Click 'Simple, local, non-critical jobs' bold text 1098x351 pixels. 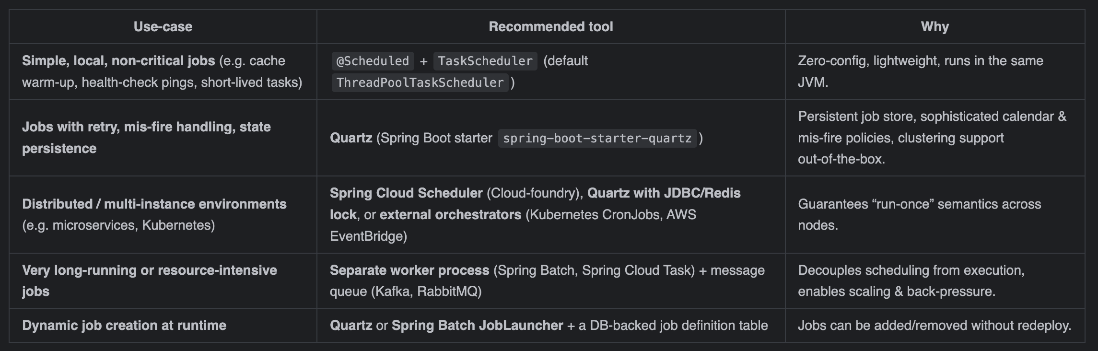(118, 61)
